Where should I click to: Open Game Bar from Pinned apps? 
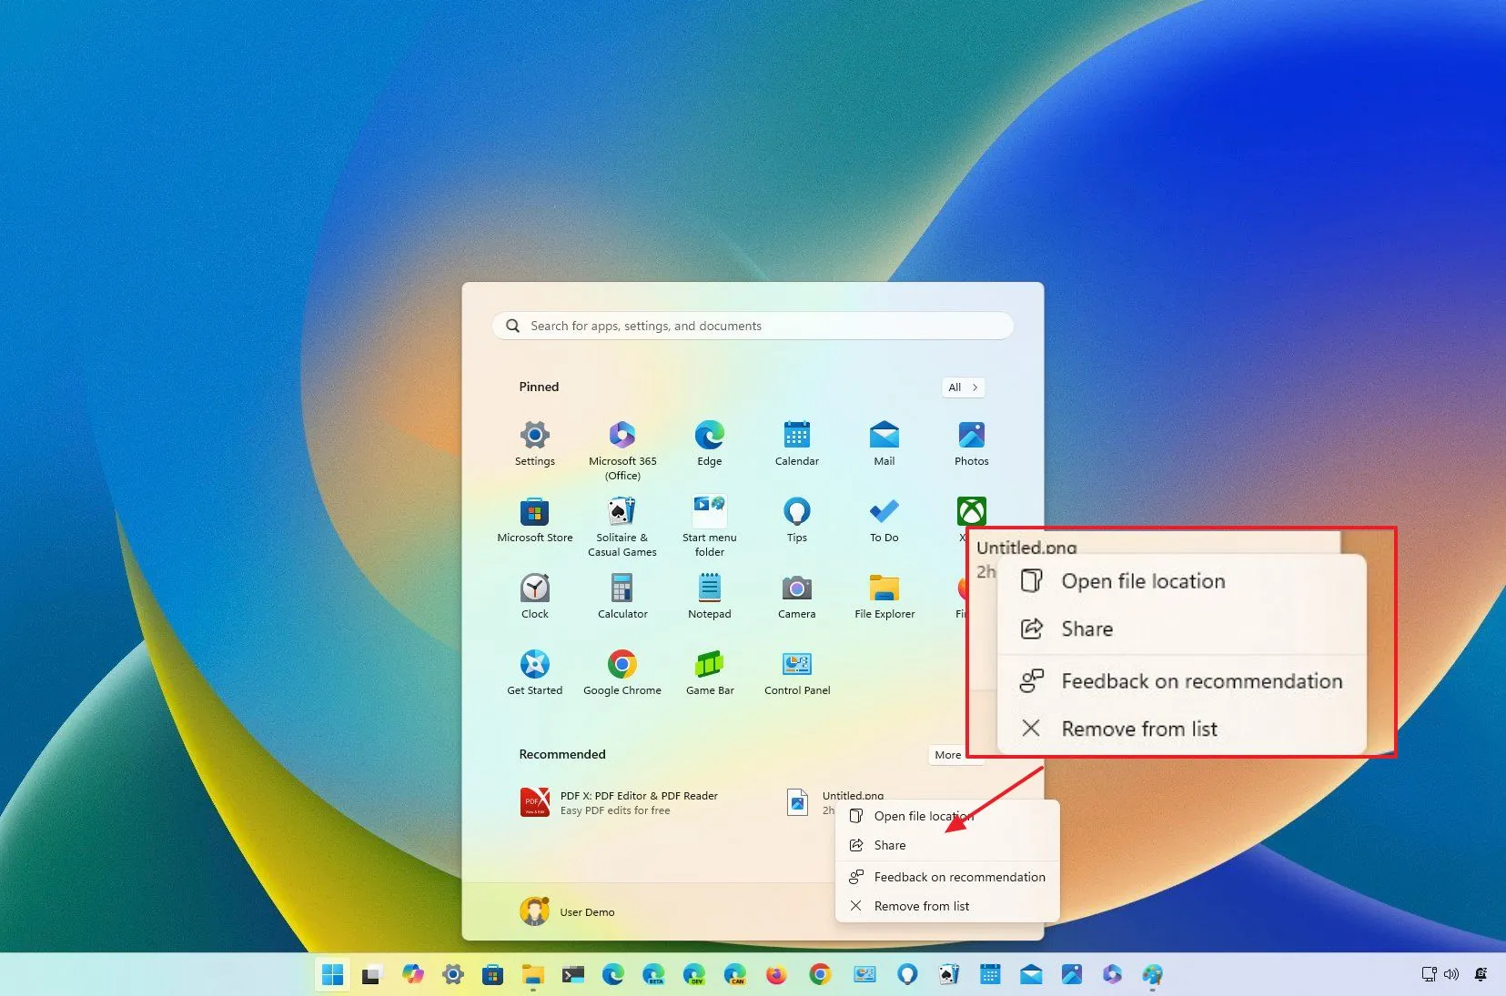710,673
